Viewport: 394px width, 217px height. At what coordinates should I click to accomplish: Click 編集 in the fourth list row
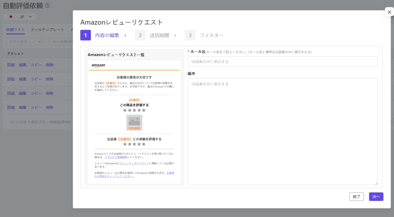(23, 108)
